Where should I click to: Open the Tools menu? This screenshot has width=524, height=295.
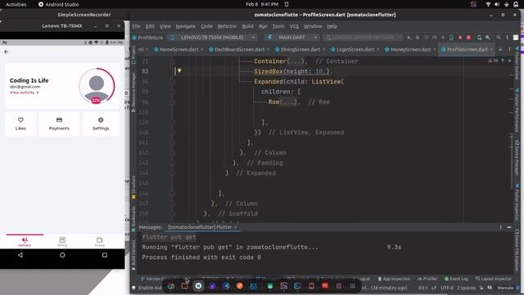click(x=278, y=26)
